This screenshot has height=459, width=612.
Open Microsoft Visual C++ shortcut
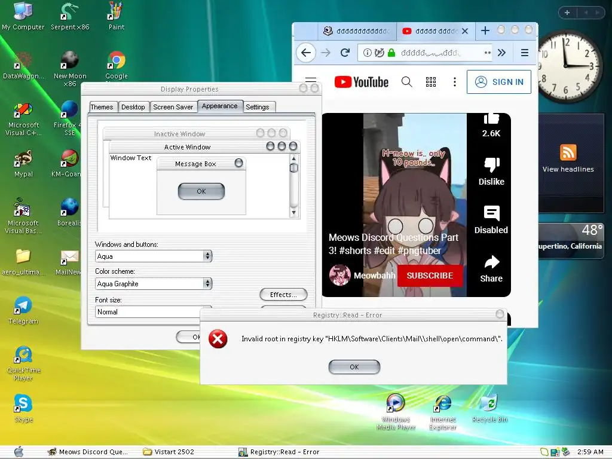click(x=23, y=118)
